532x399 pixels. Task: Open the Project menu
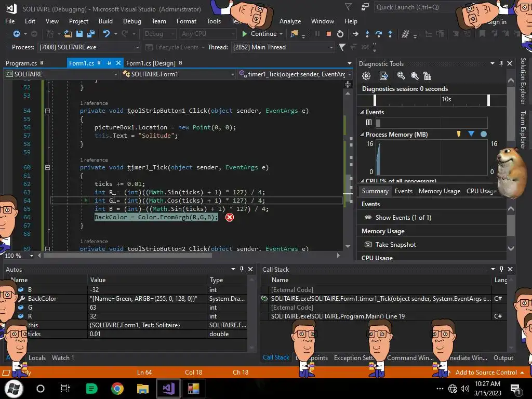point(78,21)
